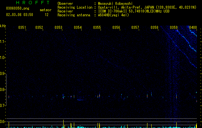The image size is (202, 128).
Task: Click the 0.9 kHz axis label
Action: pos(3,74)
